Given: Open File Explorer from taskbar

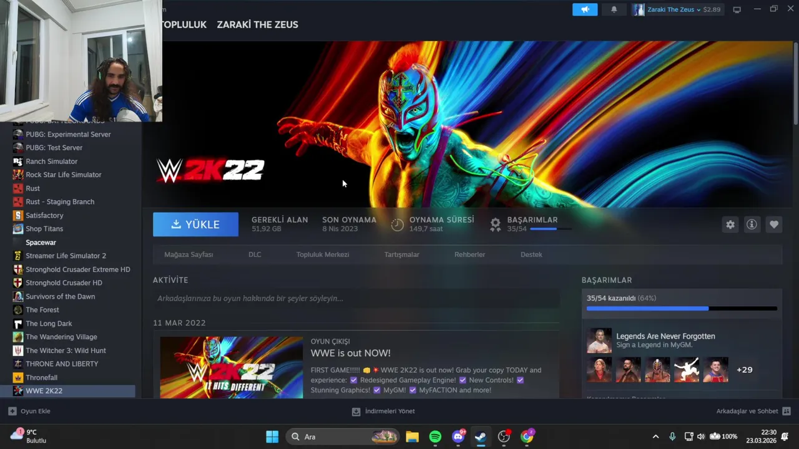Looking at the screenshot, I should (412, 437).
